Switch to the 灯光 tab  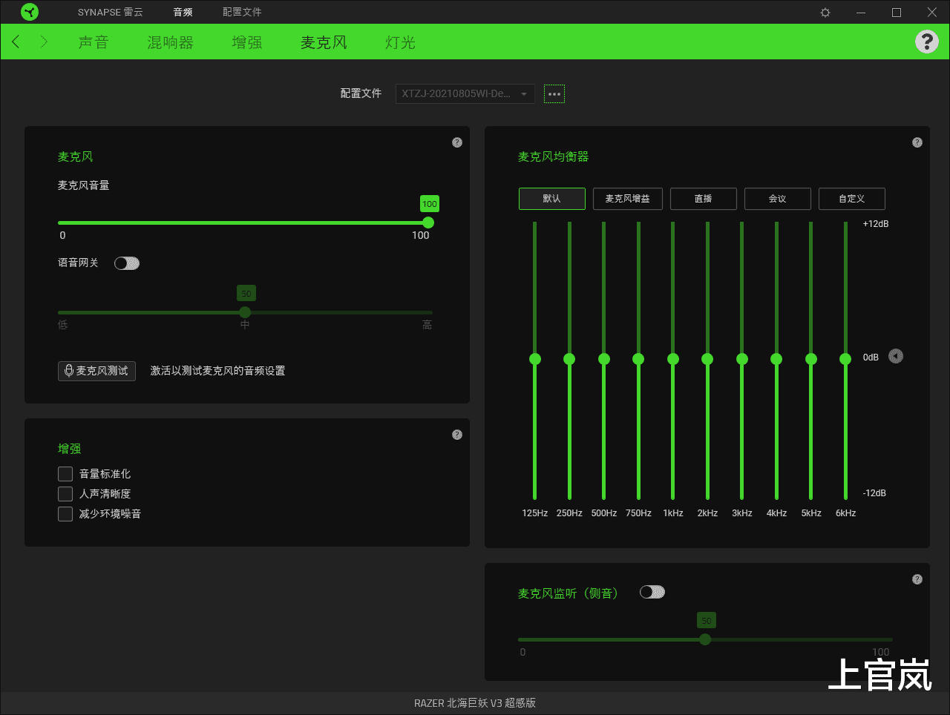[400, 42]
